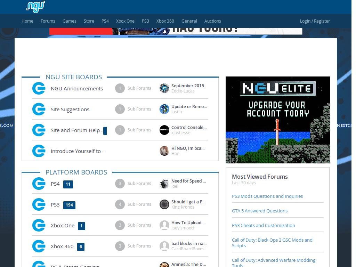Go to PS4 in the navigation bar
This screenshot has width=356, height=267.
click(105, 21)
